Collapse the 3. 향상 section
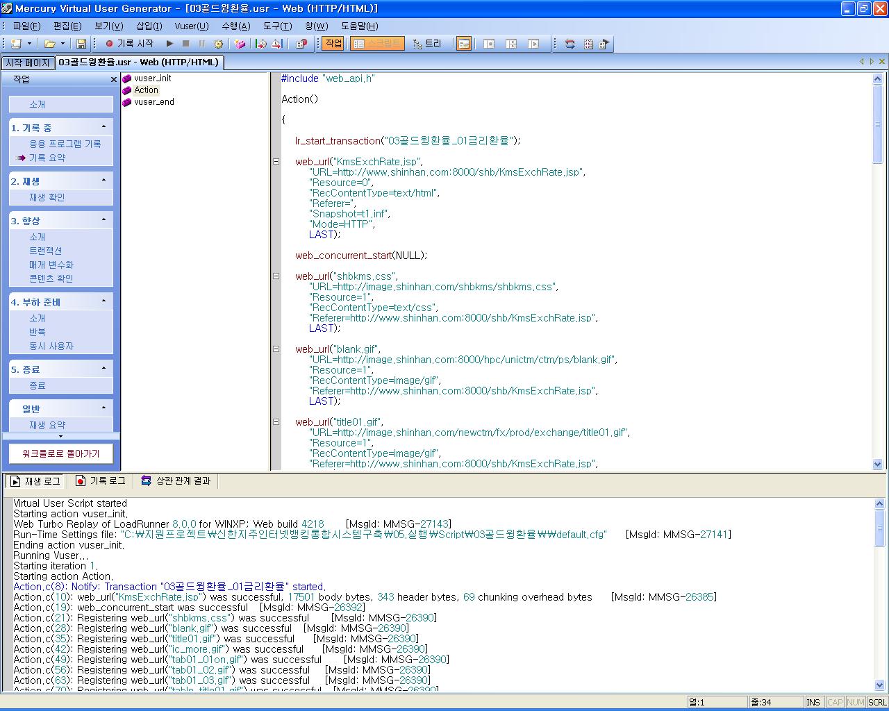Image resolution: width=889 pixels, height=711 pixels. point(104,220)
